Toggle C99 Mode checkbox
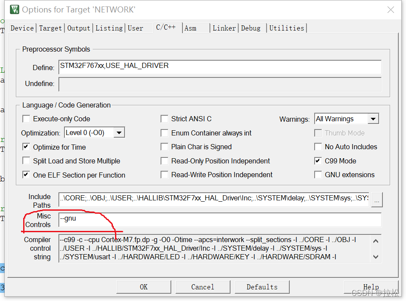The height and width of the screenshot is (301, 406). pyautogui.click(x=318, y=161)
